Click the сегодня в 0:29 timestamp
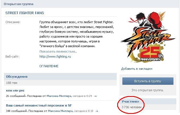The height and width of the screenshot is (115, 180). (x=82, y=96)
